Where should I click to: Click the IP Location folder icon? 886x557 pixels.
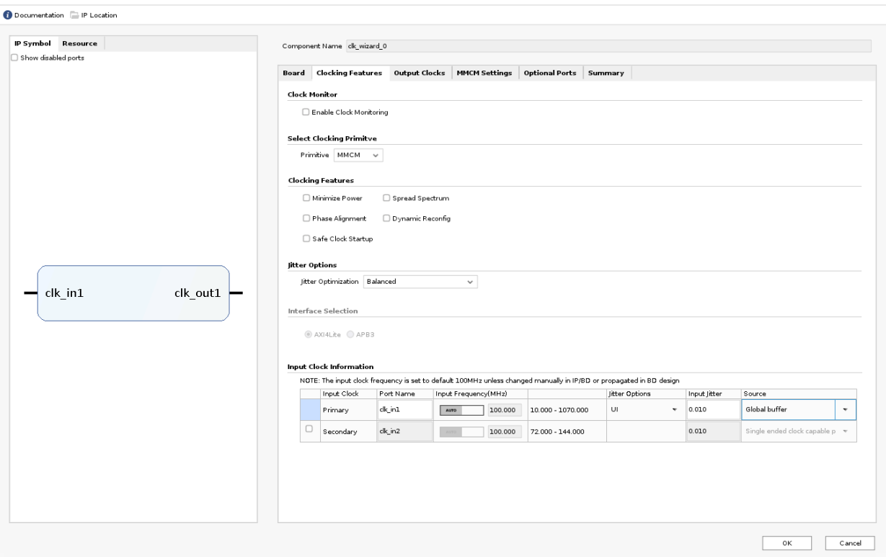(74, 15)
